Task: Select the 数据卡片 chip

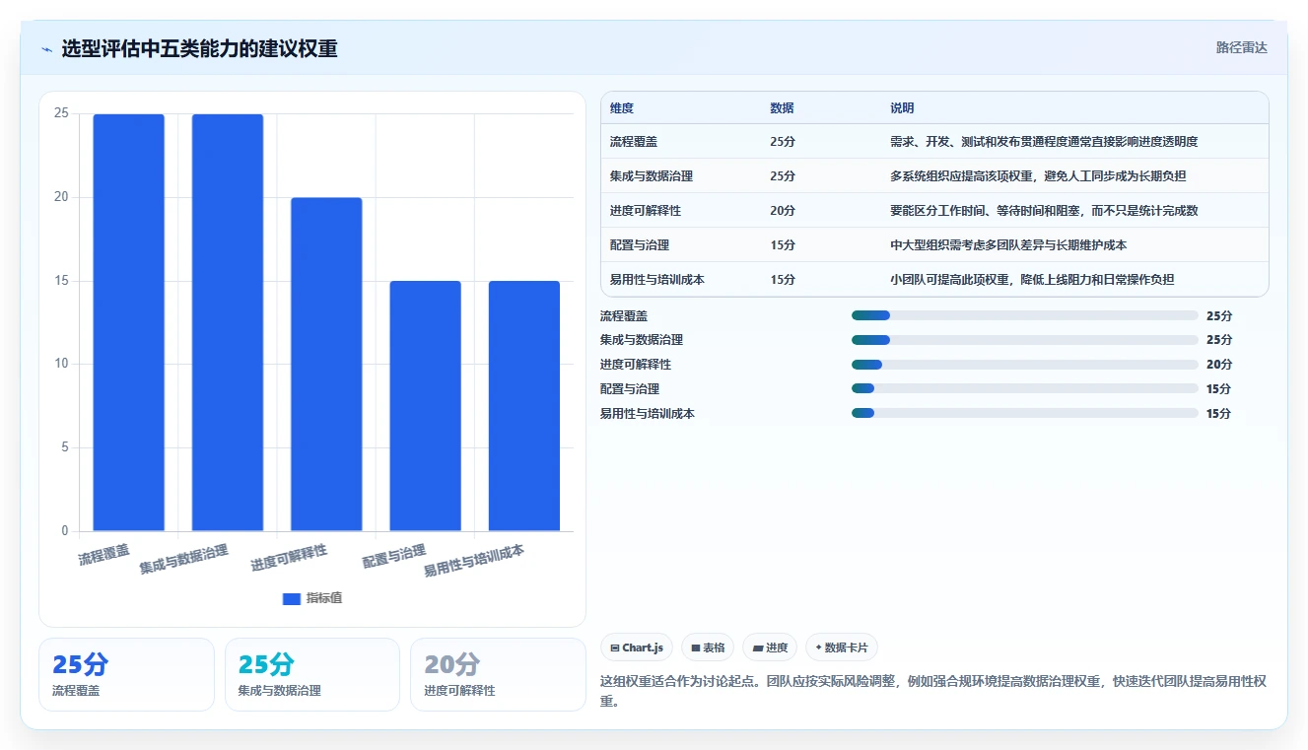Action: click(841, 648)
